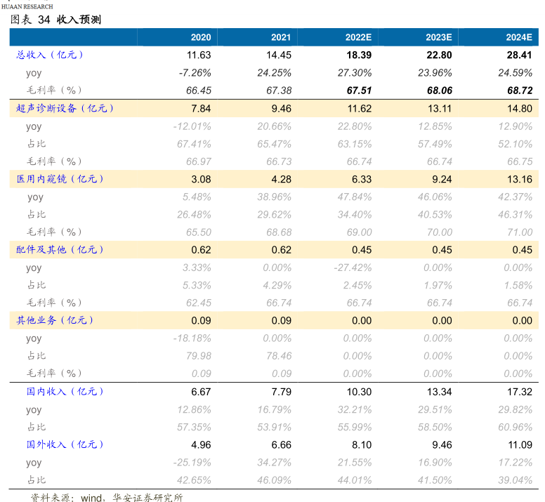The height and width of the screenshot is (502, 545).
Task: Select endoscope revenue value 6.33
Action: 362,179
